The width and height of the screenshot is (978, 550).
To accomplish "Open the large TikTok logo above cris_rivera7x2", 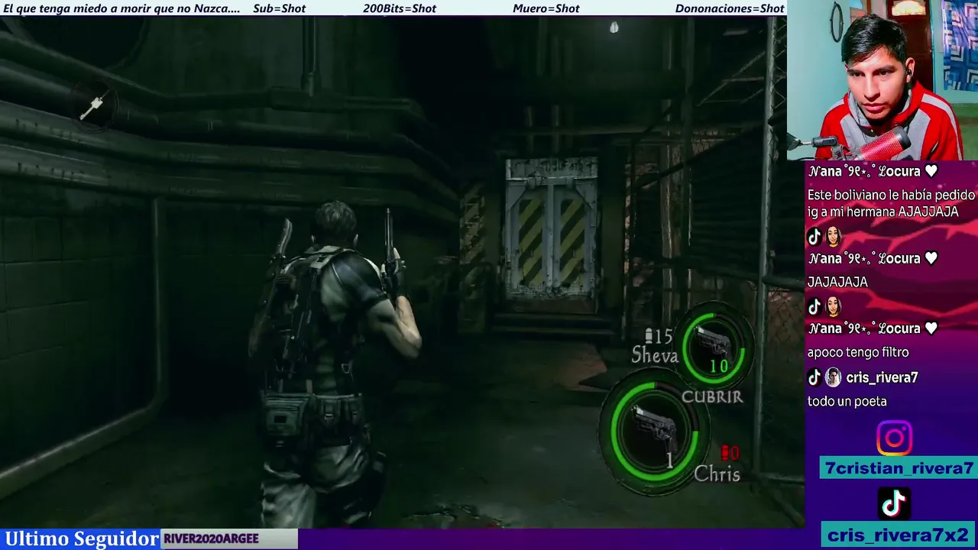I will coord(894,503).
